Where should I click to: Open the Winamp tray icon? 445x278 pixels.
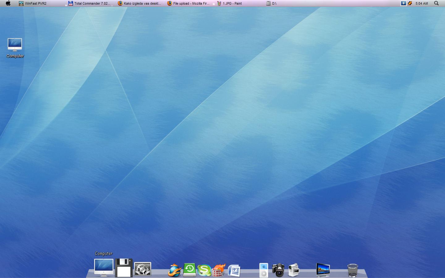click(410, 3)
